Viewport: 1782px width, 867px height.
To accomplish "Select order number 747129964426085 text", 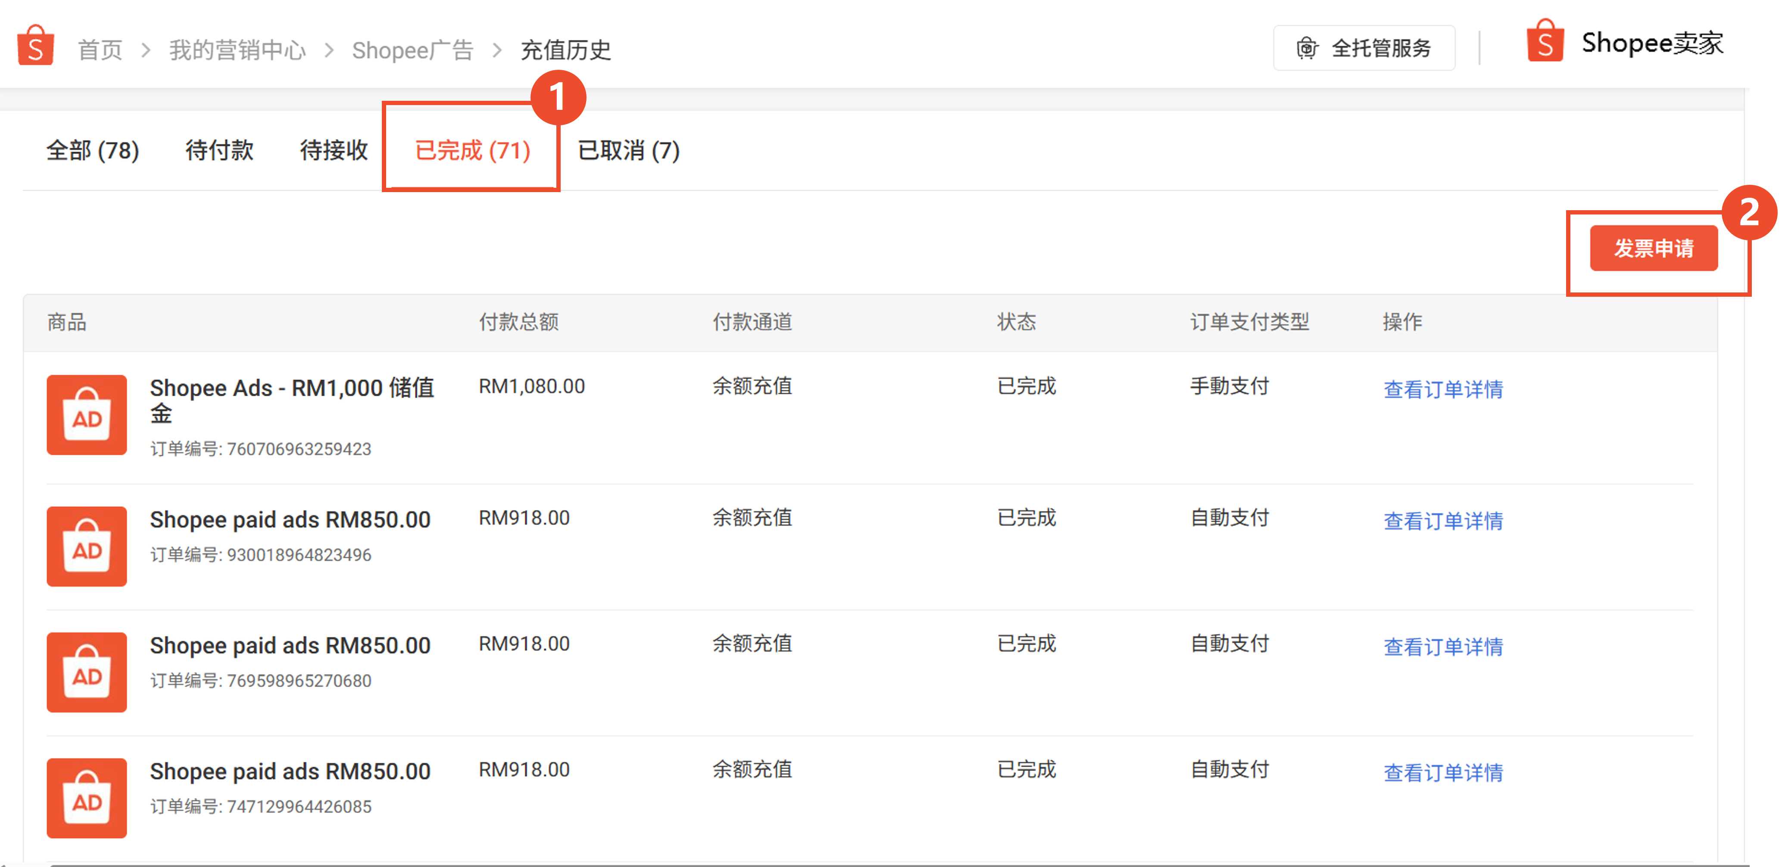I will pos(299,807).
